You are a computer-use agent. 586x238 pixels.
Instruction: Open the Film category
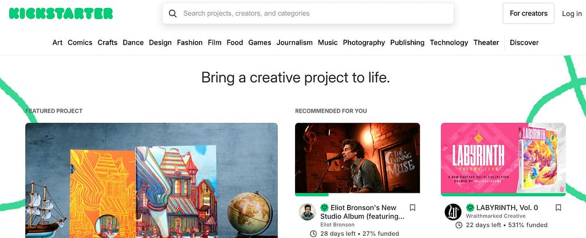(x=214, y=42)
